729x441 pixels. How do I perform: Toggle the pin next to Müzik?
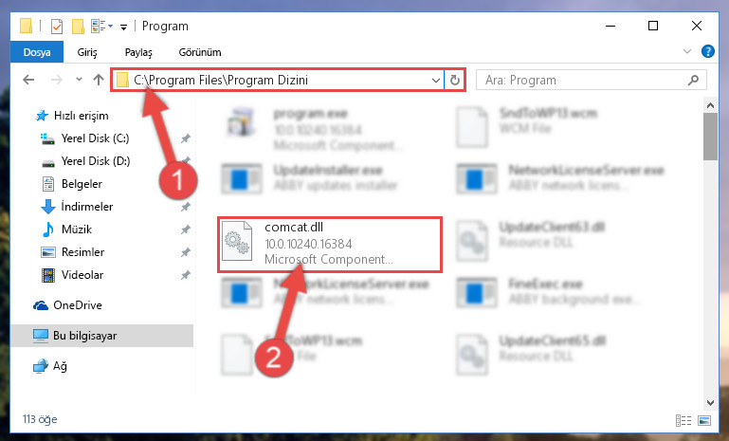(186, 230)
